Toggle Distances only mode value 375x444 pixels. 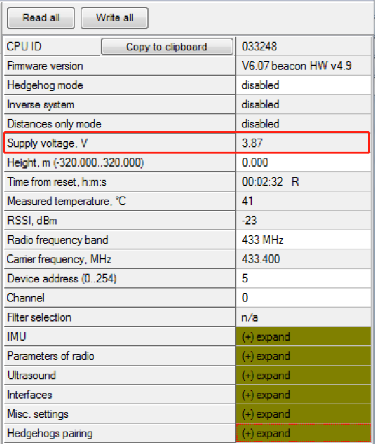pos(303,124)
